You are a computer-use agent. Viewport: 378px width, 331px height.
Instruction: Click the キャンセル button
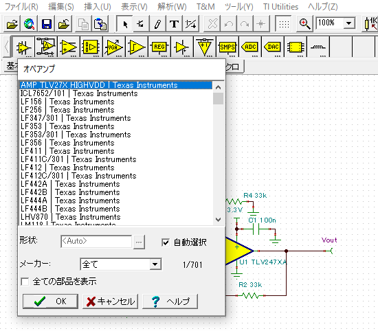(111, 301)
